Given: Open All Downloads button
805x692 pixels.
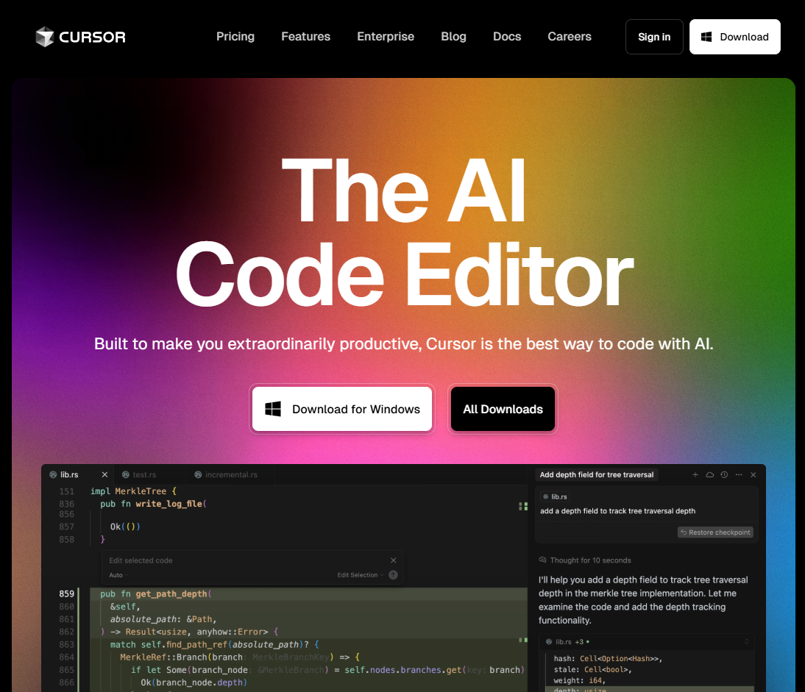Looking at the screenshot, I should pyautogui.click(x=503, y=409).
